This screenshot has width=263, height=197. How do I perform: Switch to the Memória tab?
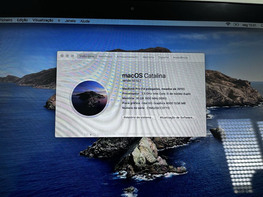(x=148, y=57)
